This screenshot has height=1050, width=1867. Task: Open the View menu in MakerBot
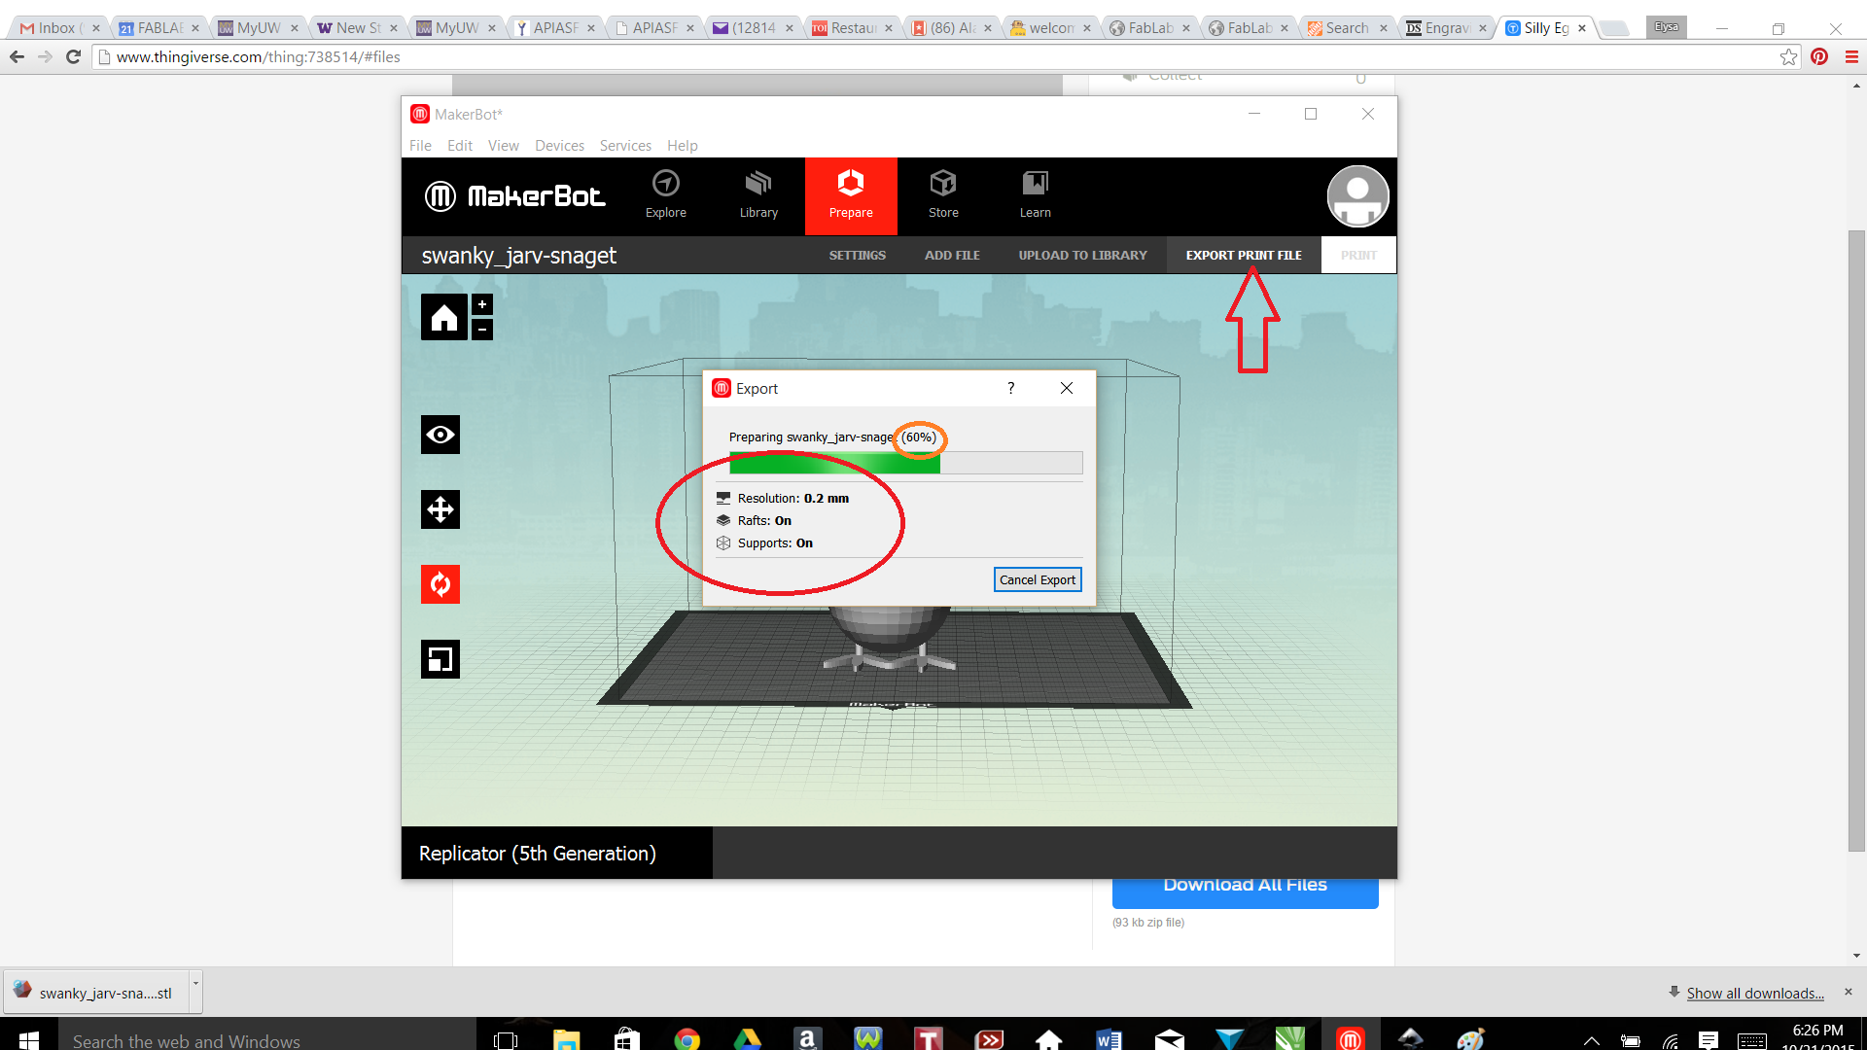point(504,145)
